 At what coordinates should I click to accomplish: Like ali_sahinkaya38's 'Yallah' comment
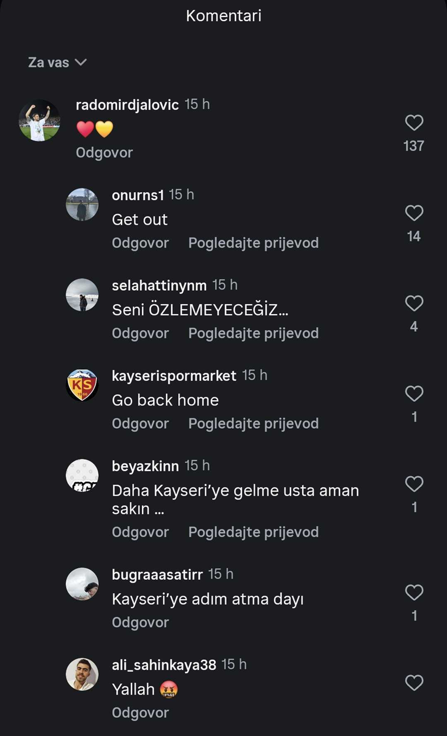(414, 683)
